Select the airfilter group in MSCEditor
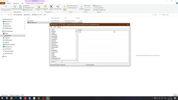This screenshot has height=100, width=178. pyautogui.click(x=53, y=30)
